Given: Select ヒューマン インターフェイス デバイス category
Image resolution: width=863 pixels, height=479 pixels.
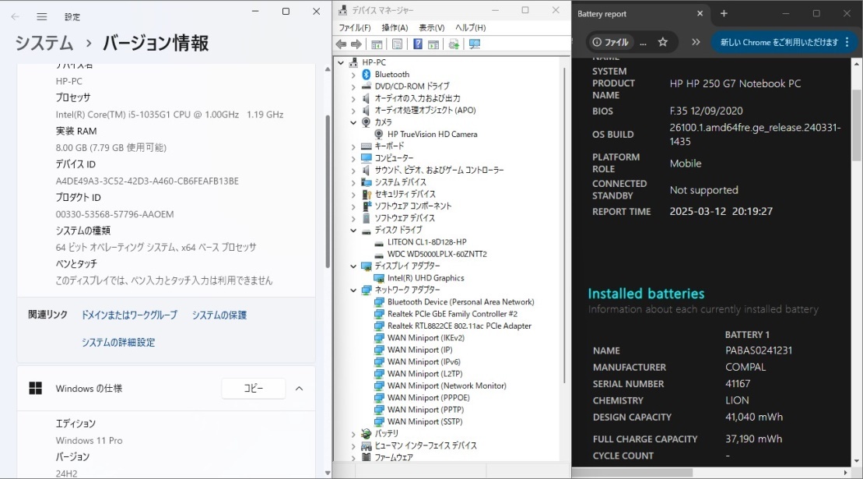Looking at the screenshot, I should pos(426,446).
